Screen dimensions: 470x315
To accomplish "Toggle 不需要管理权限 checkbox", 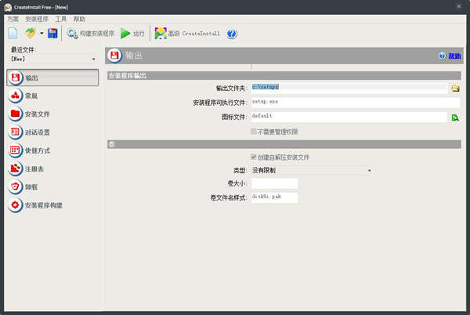I will click(253, 132).
